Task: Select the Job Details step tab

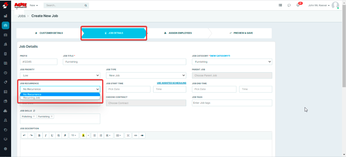Action: 114,33
